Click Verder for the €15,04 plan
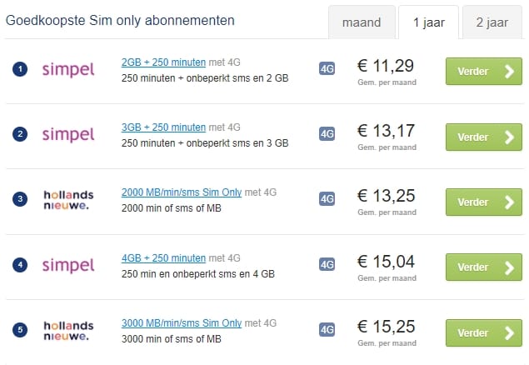529x365 pixels. (x=484, y=267)
